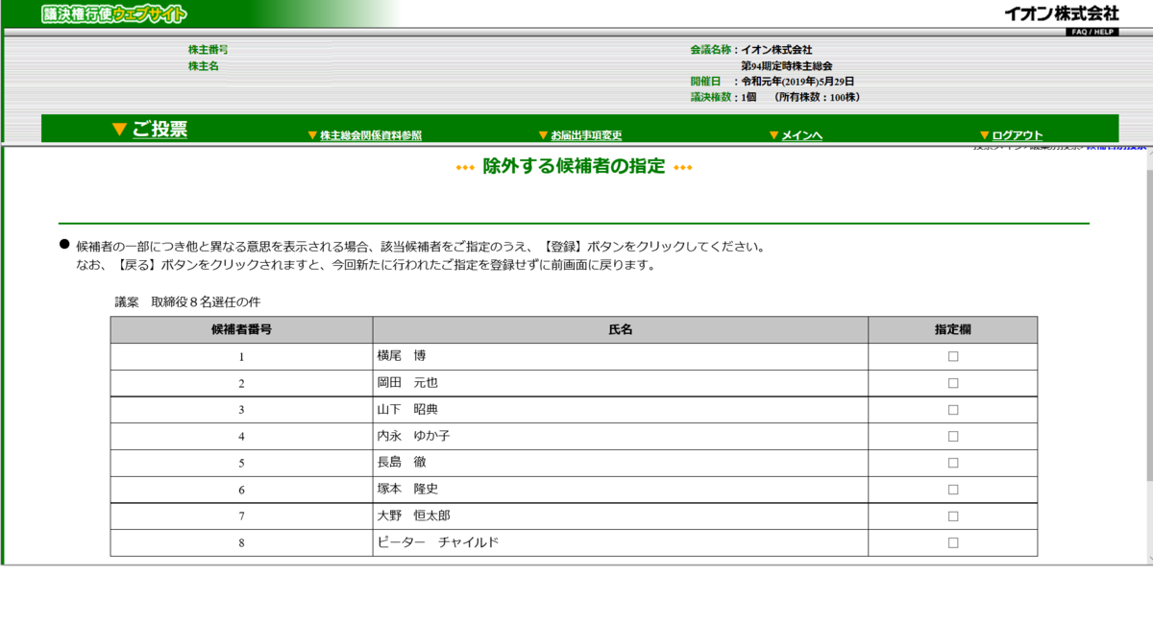Click the 議決権数 info line
This screenshot has height=624, width=1153.
coord(774,97)
